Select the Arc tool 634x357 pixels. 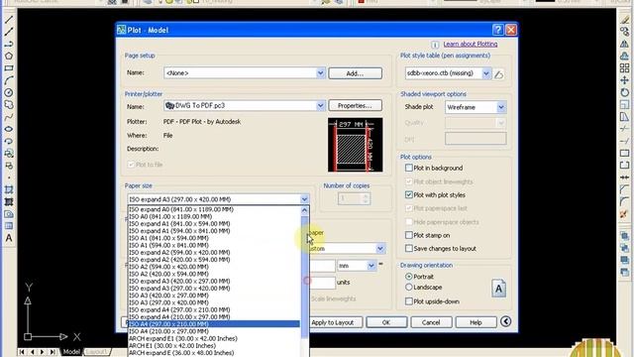click(x=9, y=80)
